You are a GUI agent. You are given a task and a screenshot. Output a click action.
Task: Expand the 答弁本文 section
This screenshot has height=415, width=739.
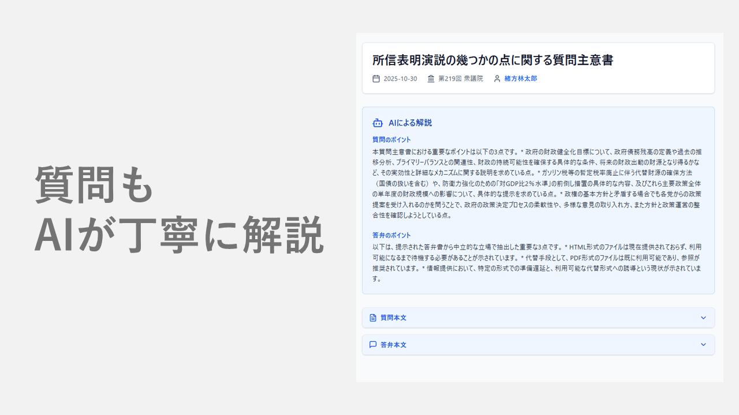tap(537, 345)
